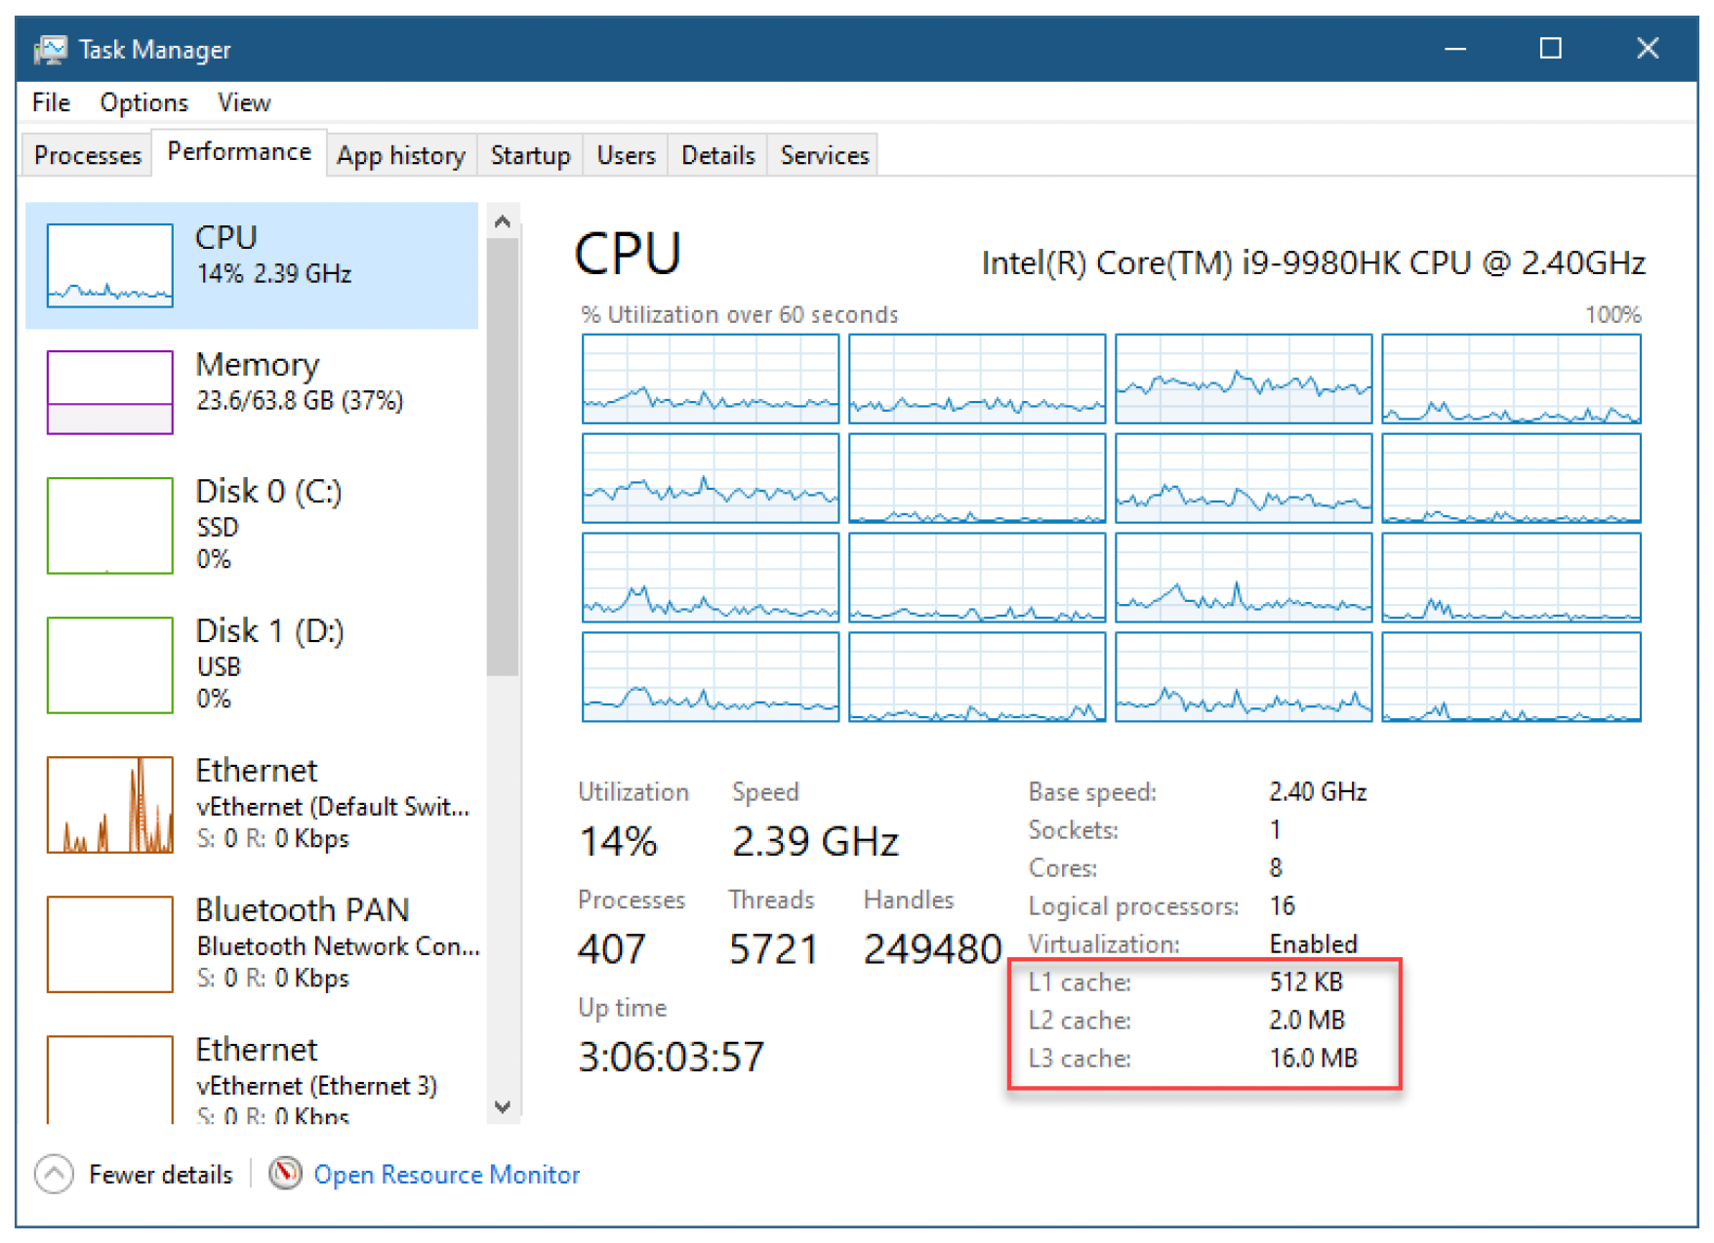This screenshot has height=1243, width=1714.
Task: Select the Bluetooth PAN graph thumbnail
Action: coord(110,943)
